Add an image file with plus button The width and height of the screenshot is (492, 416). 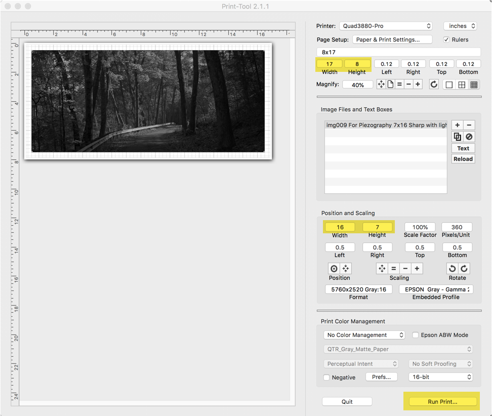pyautogui.click(x=457, y=125)
